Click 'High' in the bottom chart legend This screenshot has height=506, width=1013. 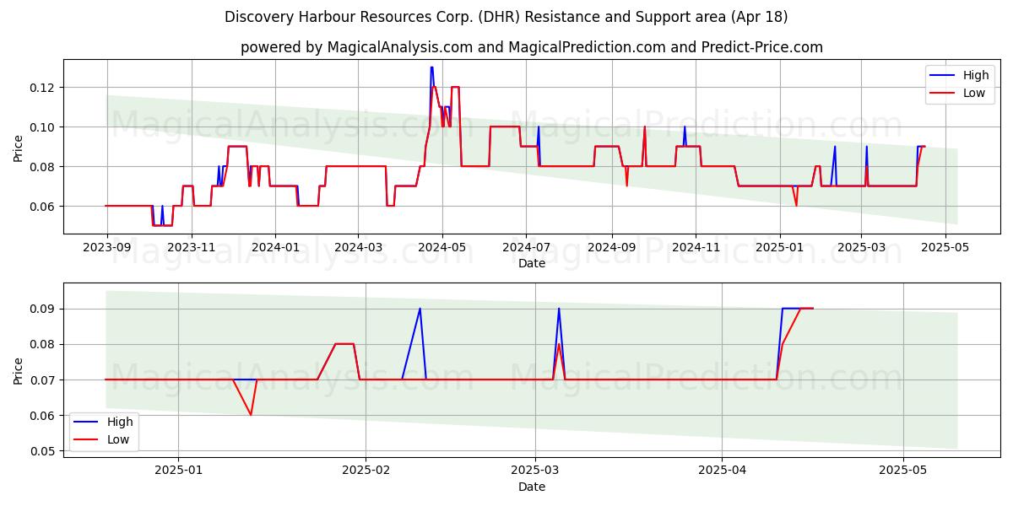coord(120,422)
